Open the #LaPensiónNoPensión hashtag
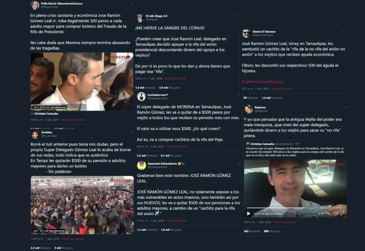This screenshot has height=251, width=365. (x=262, y=82)
